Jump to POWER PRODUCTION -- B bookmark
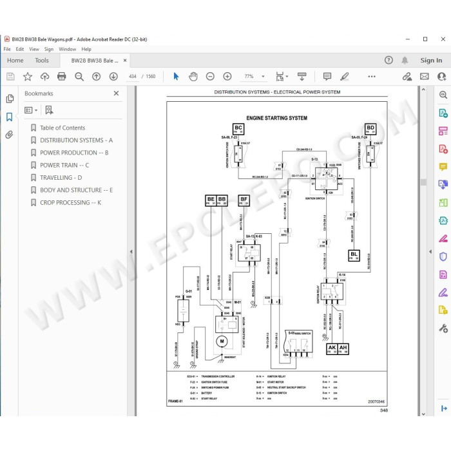The height and width of the screenshot is (451, 451). (x=74, y=153)
